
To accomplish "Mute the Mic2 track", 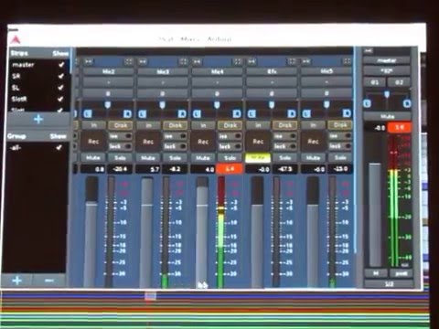I will pos(93,158).
